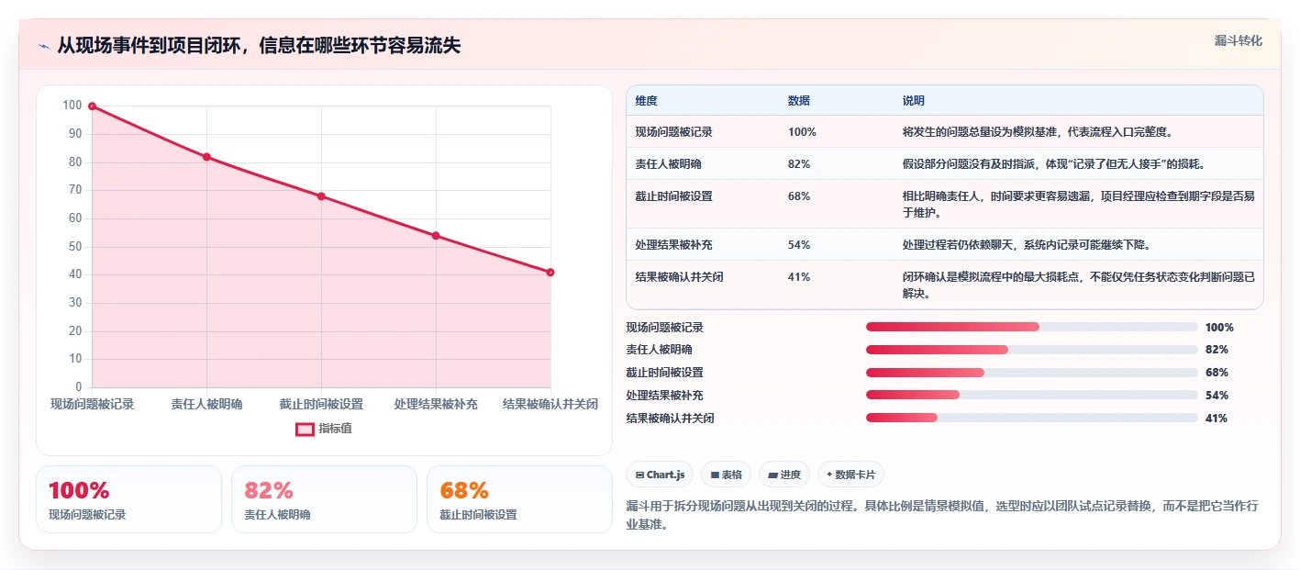This screenshot has height=570, width=1300.
Task: Click the chart data point at 现场问题被记录
Action: tap(92, 106)
